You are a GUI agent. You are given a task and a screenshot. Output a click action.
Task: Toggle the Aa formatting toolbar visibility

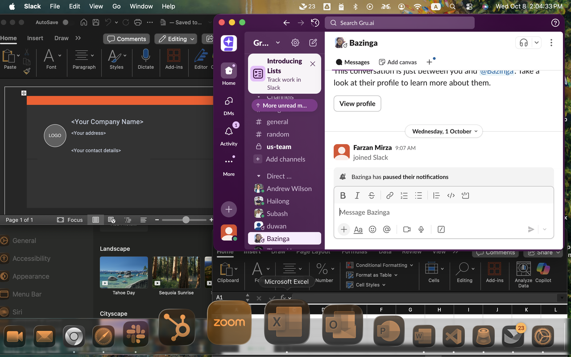(358, 229)
